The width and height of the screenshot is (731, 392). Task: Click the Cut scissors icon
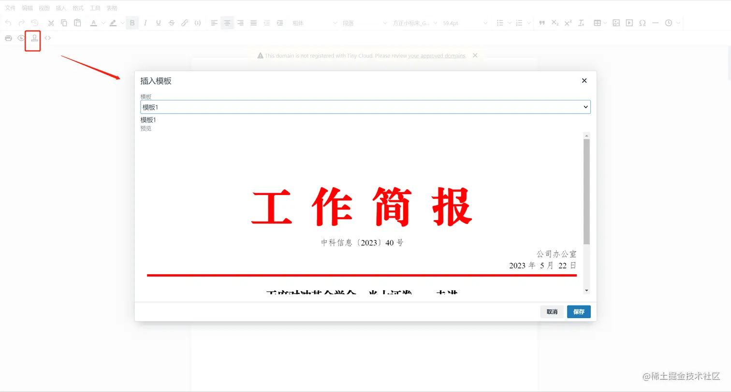51,23
